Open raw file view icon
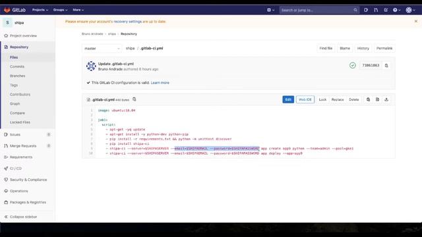The image size is (422, 237). (377, 99)
